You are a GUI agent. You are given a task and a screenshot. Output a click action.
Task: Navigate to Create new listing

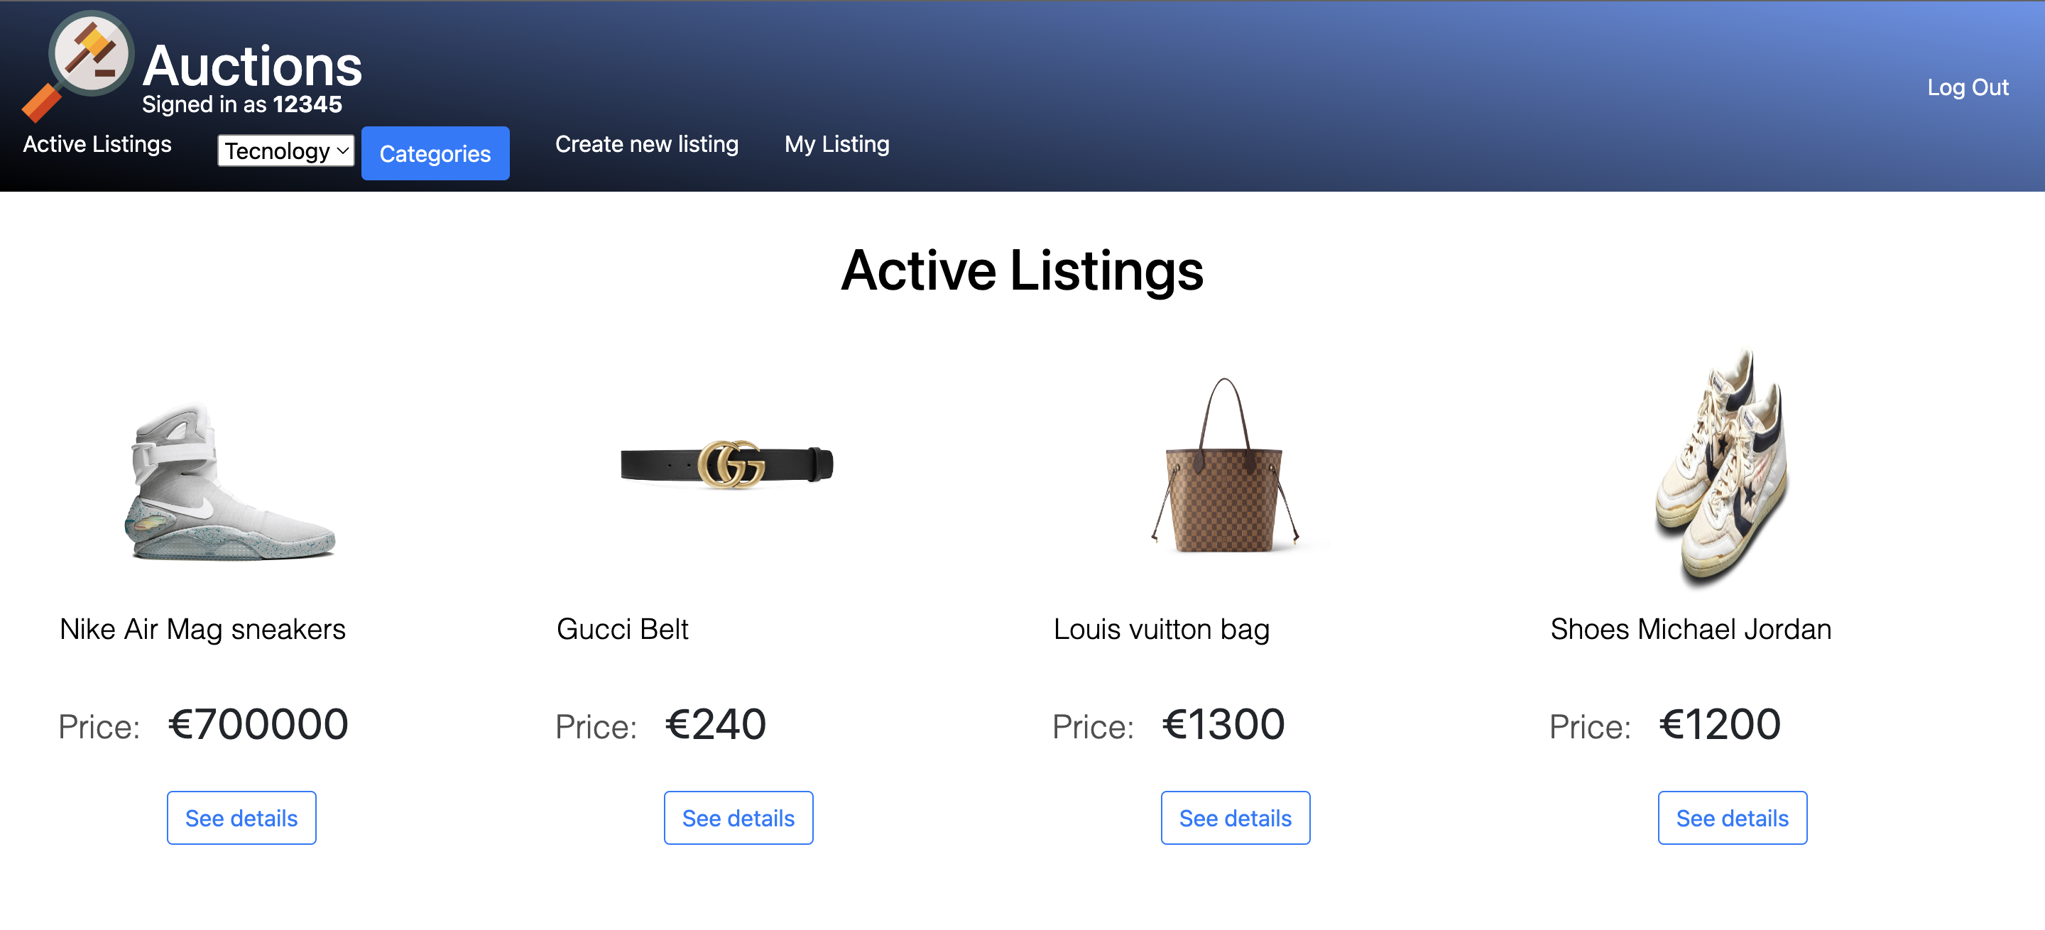tap(647, 144)
